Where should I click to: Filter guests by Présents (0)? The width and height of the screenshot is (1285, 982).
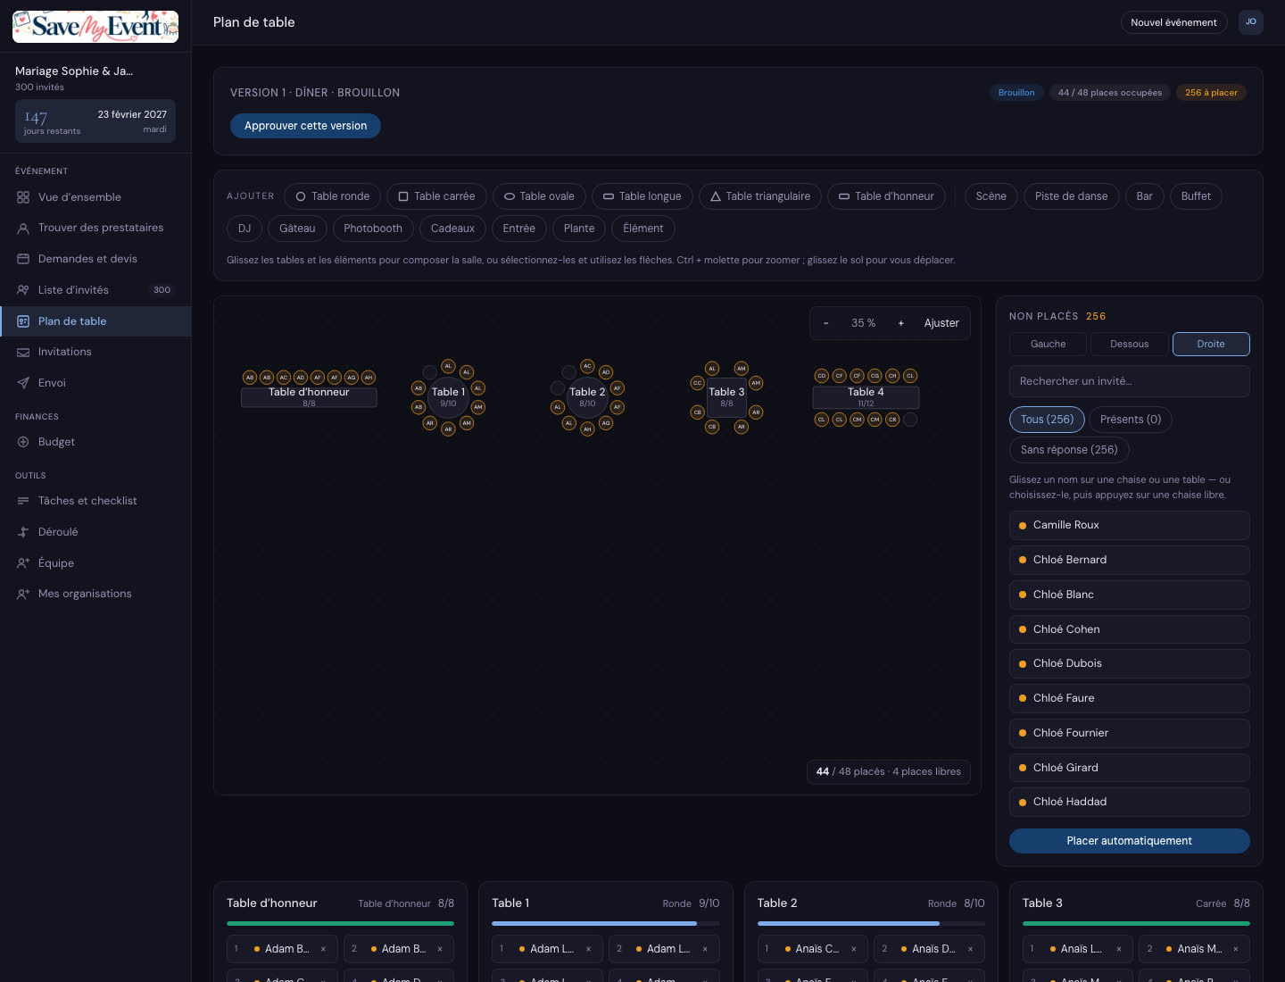pyautogui.click(x=1131, y=420)
